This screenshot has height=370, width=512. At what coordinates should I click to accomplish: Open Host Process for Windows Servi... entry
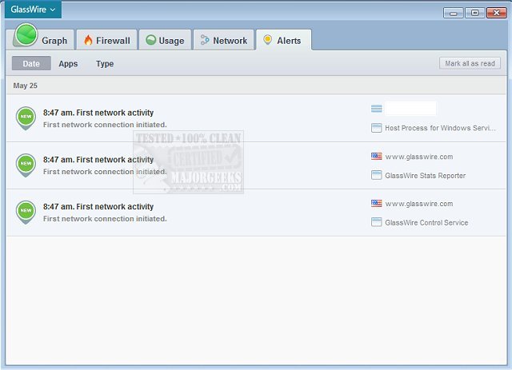(x=440, y=128)
